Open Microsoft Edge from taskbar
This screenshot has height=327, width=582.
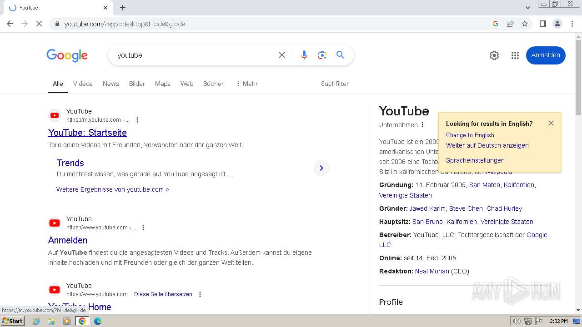pos(98,321)
